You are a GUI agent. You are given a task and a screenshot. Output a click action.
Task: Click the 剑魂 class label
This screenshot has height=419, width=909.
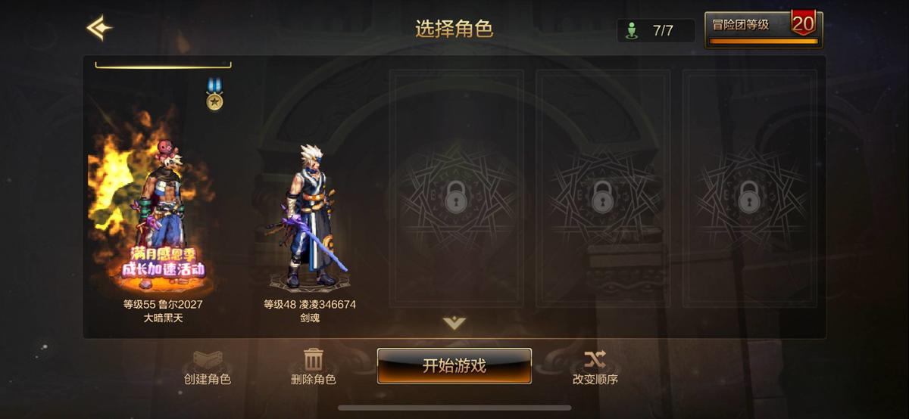click(310, 318)
